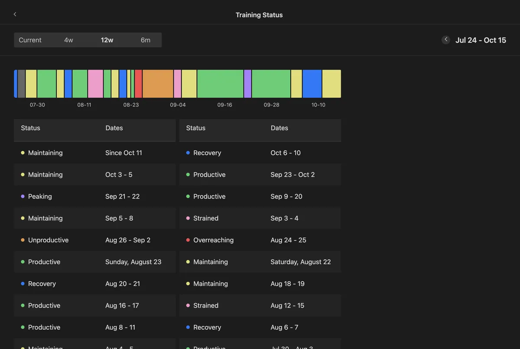This screenshot has height=349, width=520.
Task: Click the purple Peaking segment in the timeline
Action: click(247, 83)
